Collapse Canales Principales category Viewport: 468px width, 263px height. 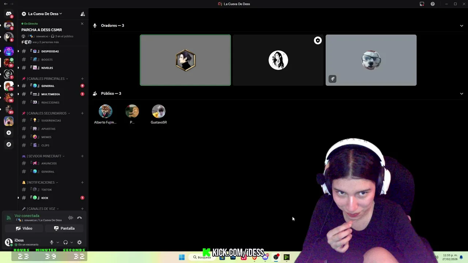[x=45, y=79]
